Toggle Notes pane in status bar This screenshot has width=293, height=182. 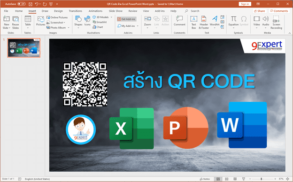(205, 179)
